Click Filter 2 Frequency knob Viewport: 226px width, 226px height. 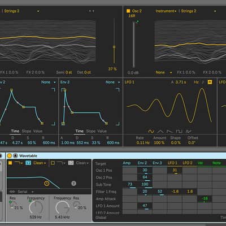62,208
